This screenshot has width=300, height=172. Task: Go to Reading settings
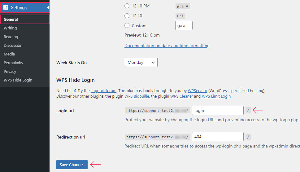pos(11,37)
